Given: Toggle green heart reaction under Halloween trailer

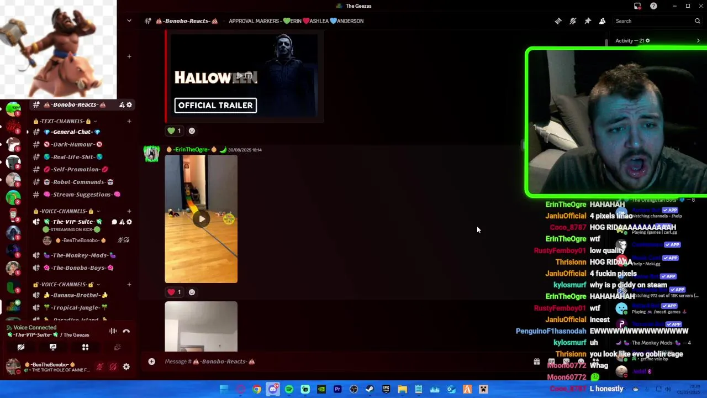Looking at the screenshot, I should pos(175,131).
